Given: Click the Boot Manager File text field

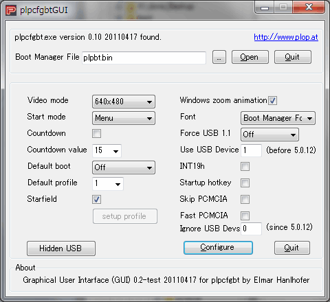Looking at the screenshot, I should click(x=144, y=58).
